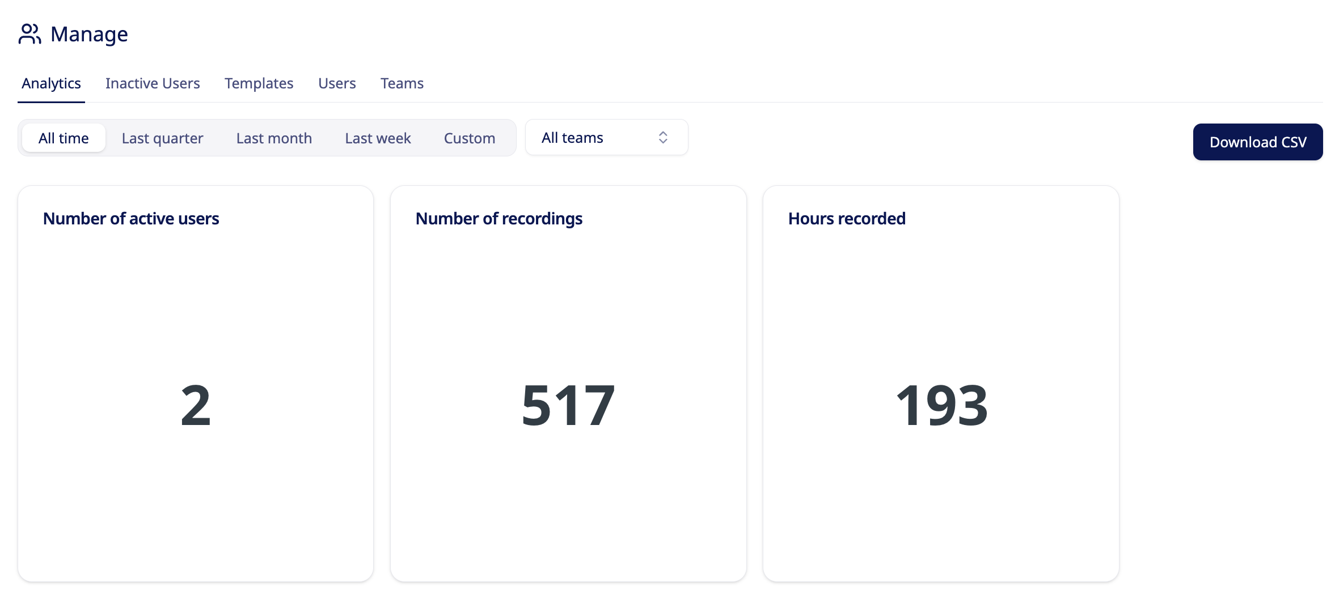
Task: Switch to the Inactive Users tab
Action: pyautogui.click(x=152, y=83)
